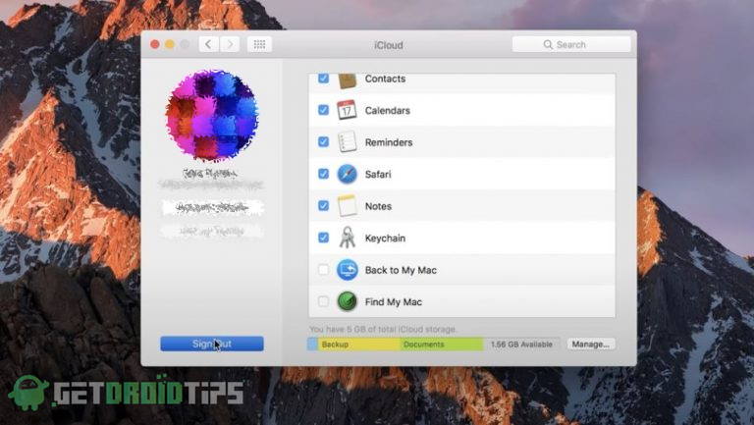Image resolution: width=754 pixels, height=425 pixels.
Task: Click the Calendars app icon
Action: [347, 110]
